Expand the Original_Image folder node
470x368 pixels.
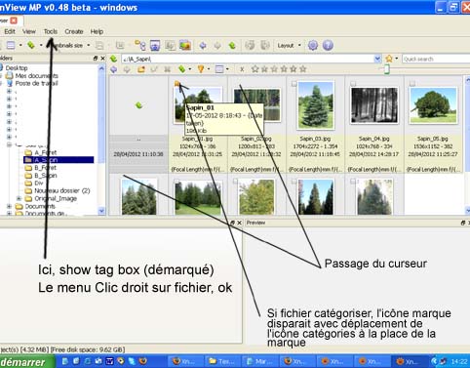point(19,198)
